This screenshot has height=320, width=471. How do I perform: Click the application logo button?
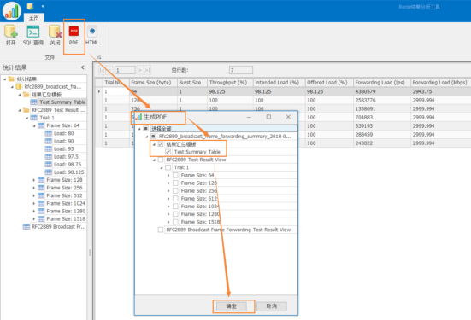[11, 10]
